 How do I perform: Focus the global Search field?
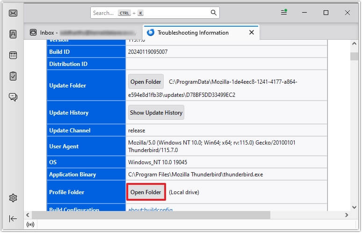pyautogui.click(x=150, y=13)
